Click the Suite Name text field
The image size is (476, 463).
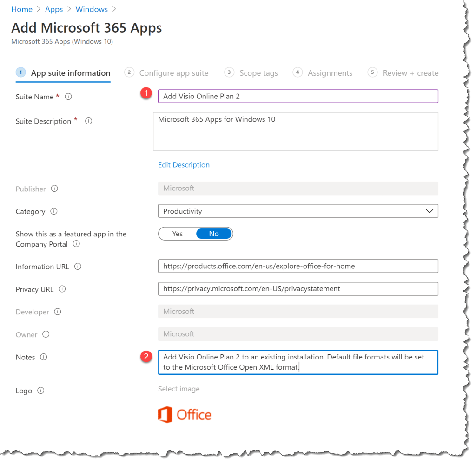click(298, 96)
